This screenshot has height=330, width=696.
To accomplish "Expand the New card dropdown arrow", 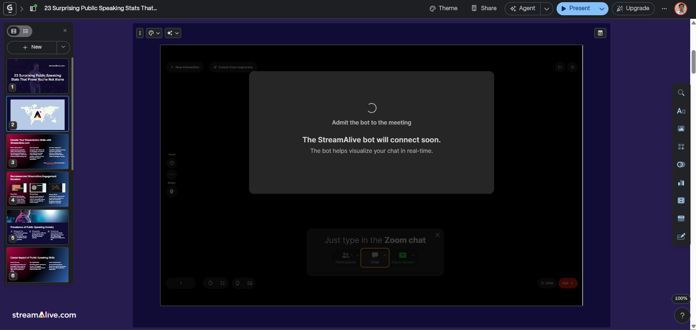I will point(63,47).
